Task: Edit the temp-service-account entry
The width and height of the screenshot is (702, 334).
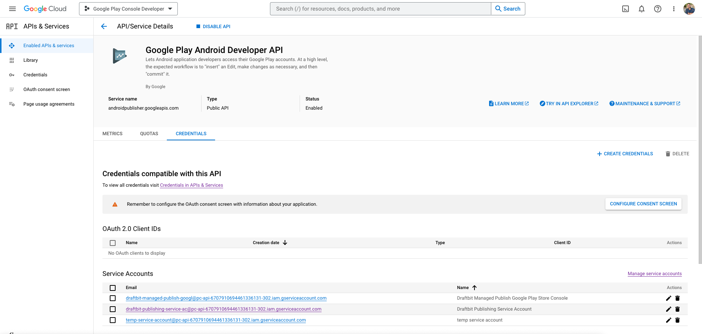Action: click(x=669, y=320)
